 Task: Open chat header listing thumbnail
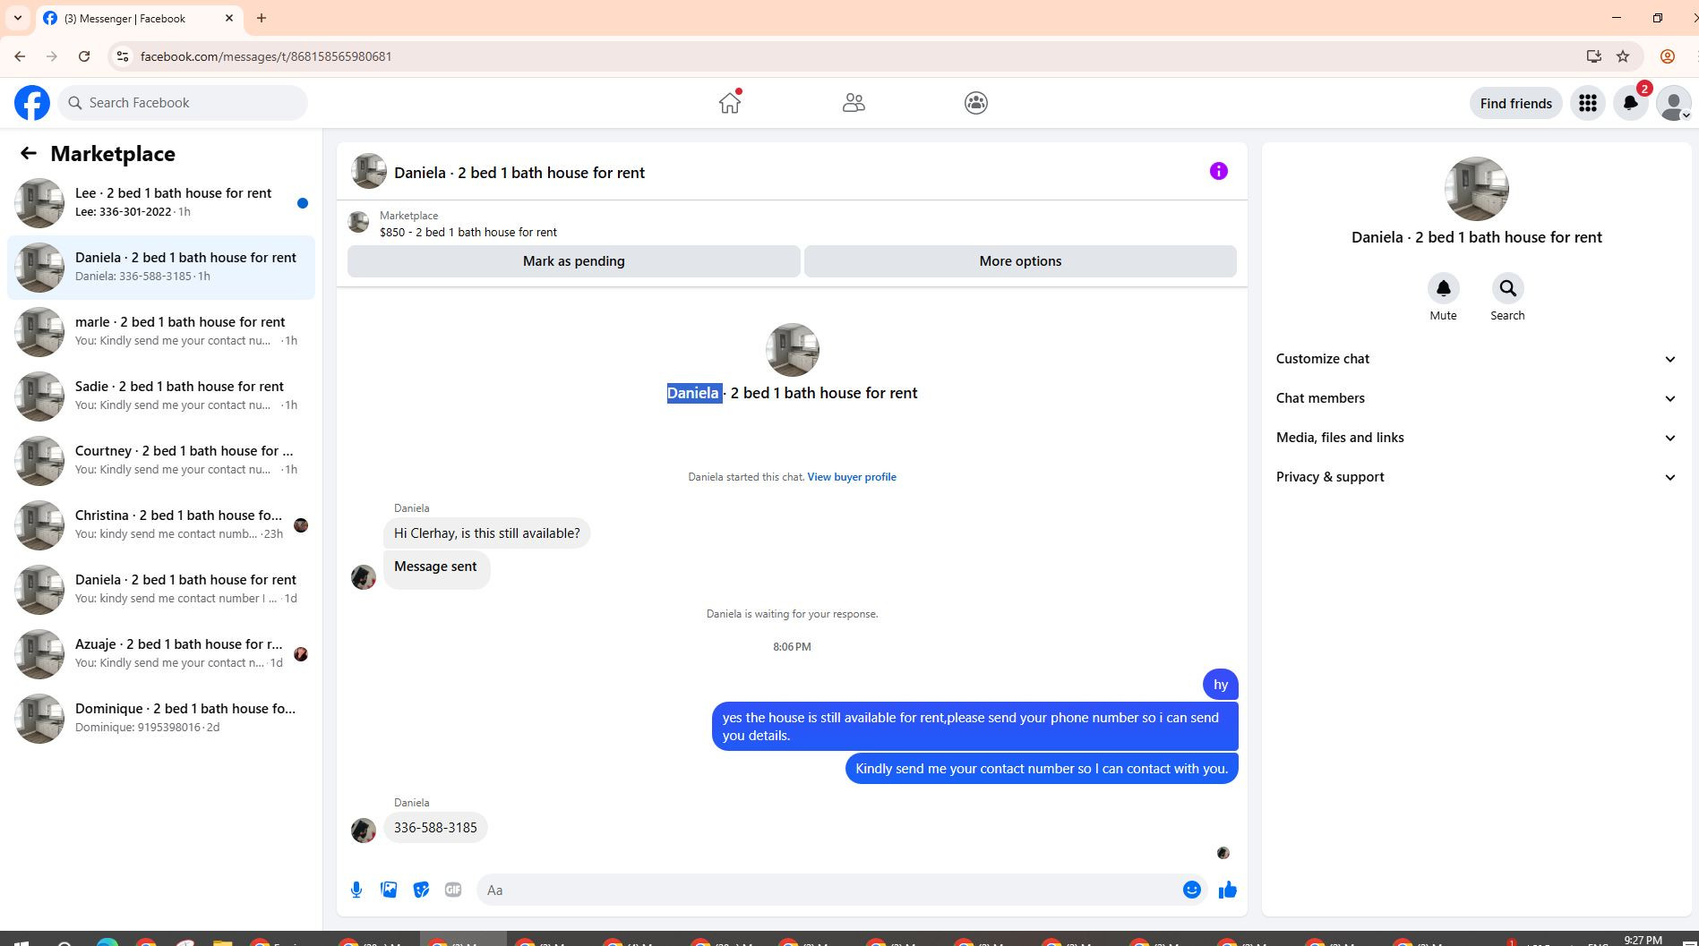coord(369,171)
